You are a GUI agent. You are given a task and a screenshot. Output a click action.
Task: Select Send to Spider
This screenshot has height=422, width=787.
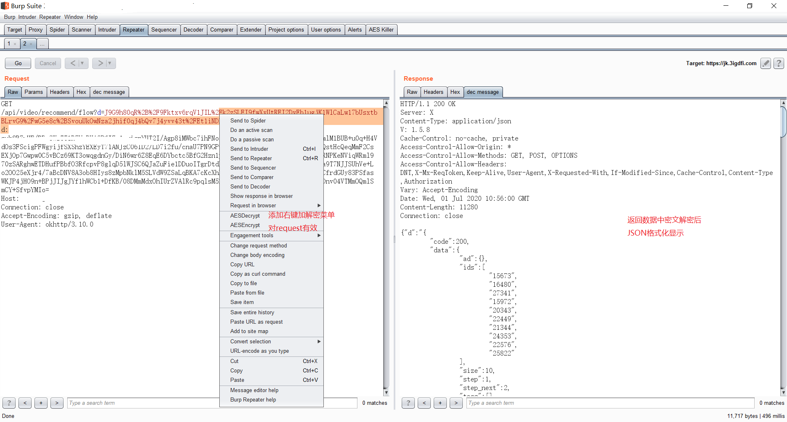pyautogui.click(x=271, y=121)
